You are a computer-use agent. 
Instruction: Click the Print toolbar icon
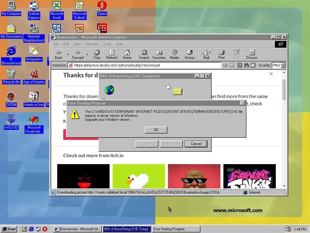(x=221, y=55)
